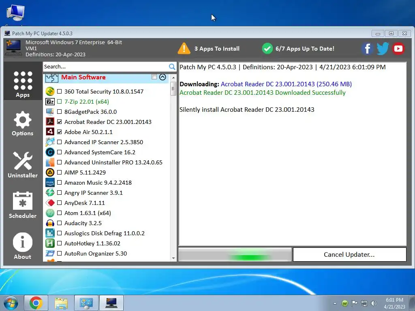Image resolution: width=415 pixels, height=311 pixels.
Task: Check Advanced IP Scanner checkbox
Action: coord(60,142)
